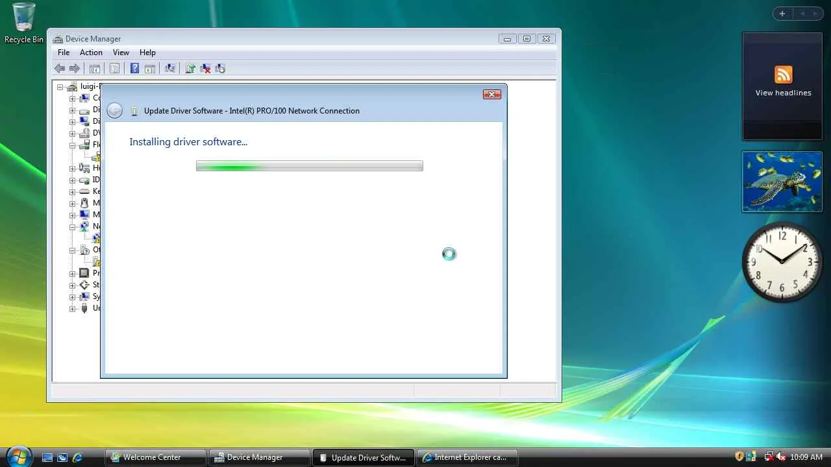Click the keyboard category icon in device tree
The height and width of the screenshot is (467, 831).
(x=84, y=191)
